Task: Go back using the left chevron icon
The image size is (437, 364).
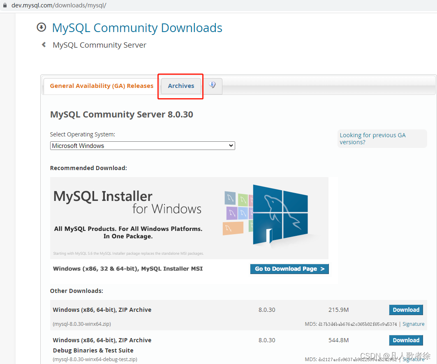Action: coord(44,44)
